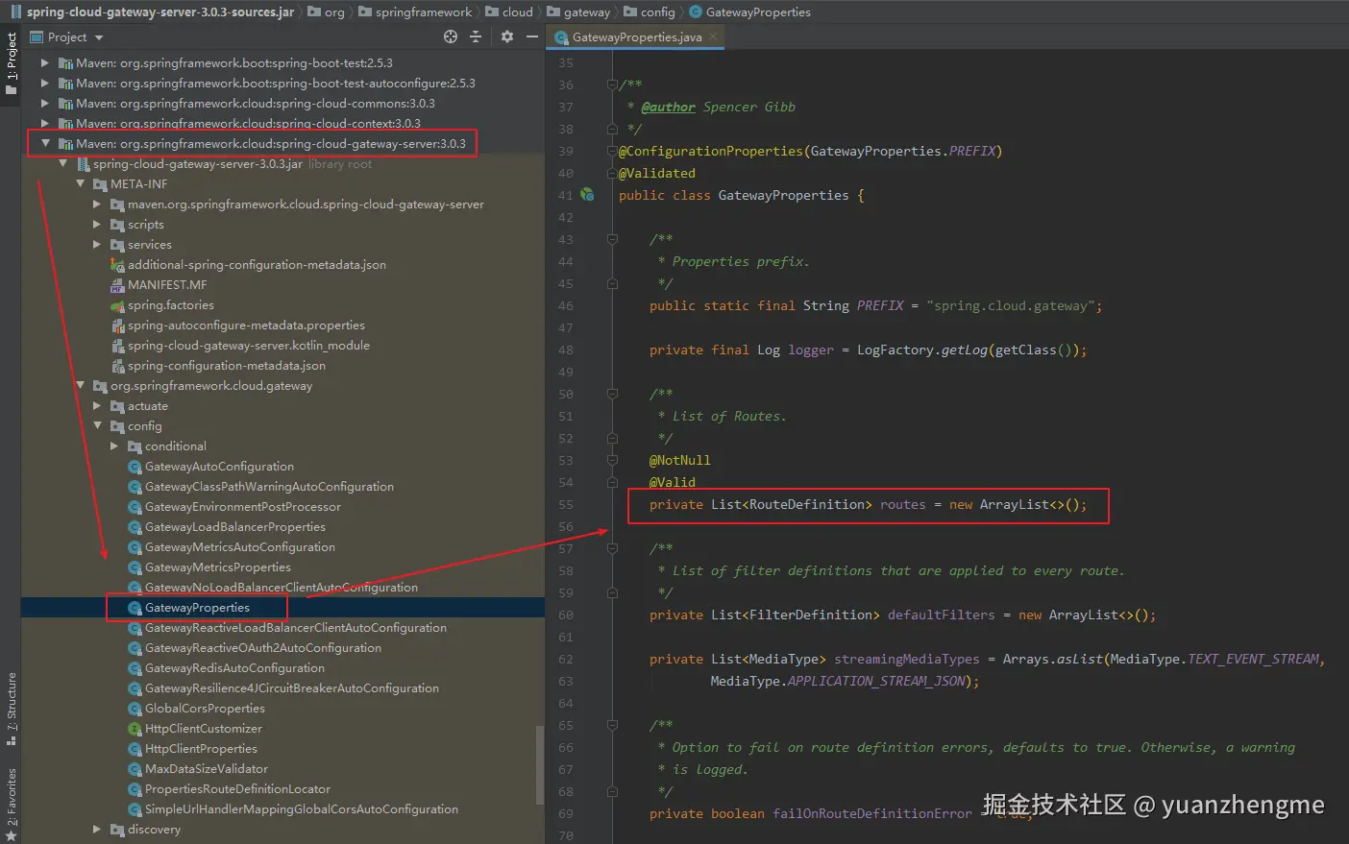Click the 'routes' field name on line 55
Image resolution: width=1349 pixels, height=844 pixels.
click(903, 504)
